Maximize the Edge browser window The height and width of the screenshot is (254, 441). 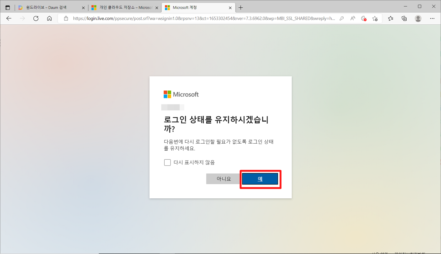[x=420, y=6]
